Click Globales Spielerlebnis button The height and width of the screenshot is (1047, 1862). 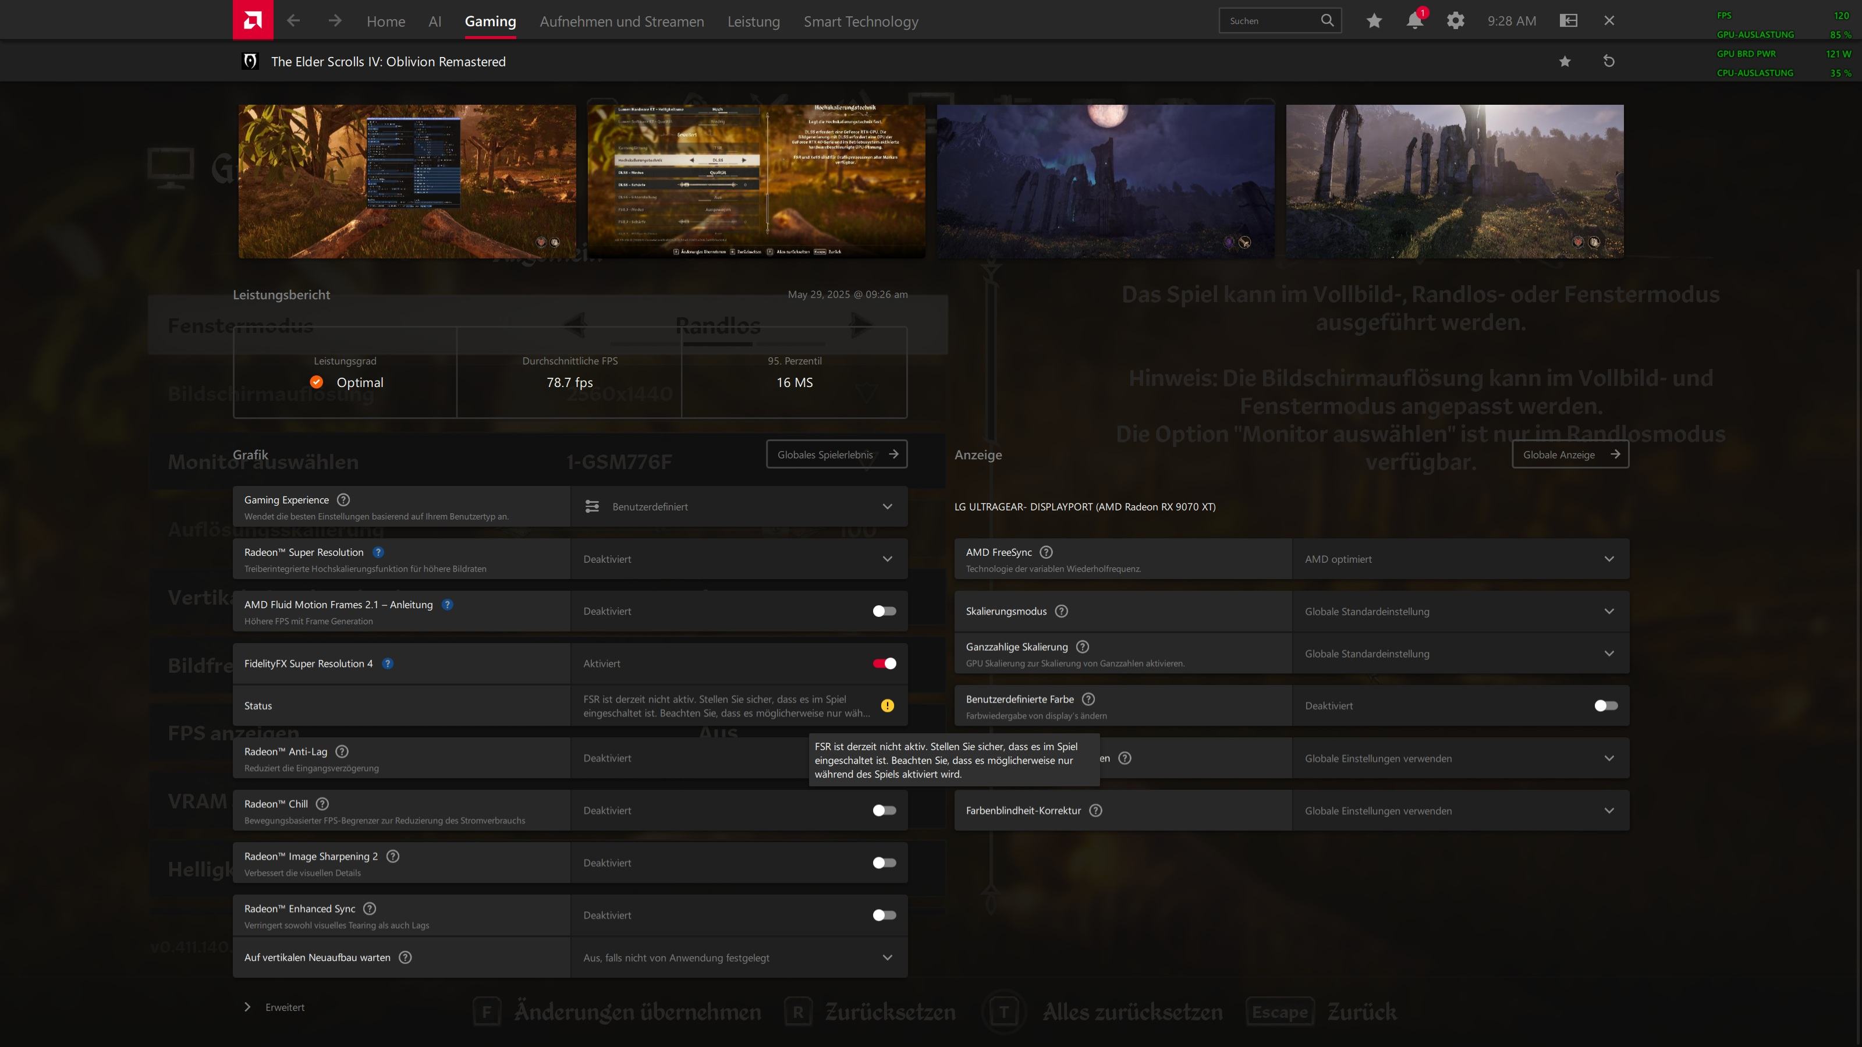click(836, 455)
